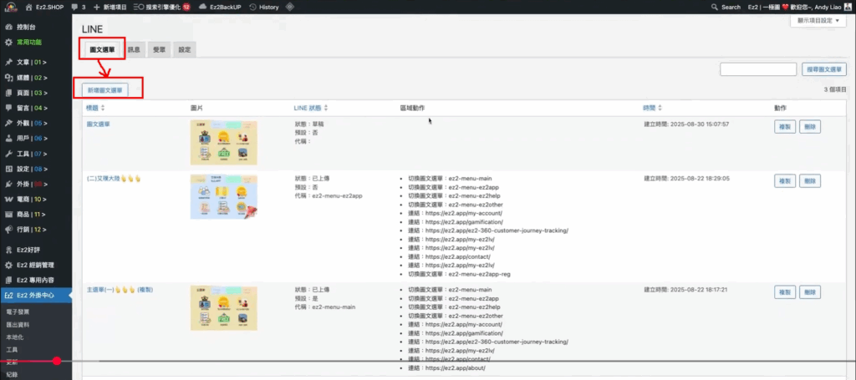Open the 外掛 plug icon in the sidebar
The height and width of the screenshot is (380, 856).
click(x=8, y=185)
